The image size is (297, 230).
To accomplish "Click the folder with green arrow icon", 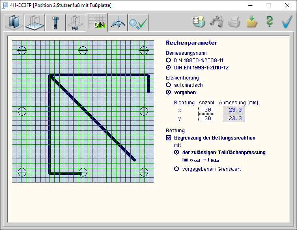I will pyautogui.click(x=252, y=22).
